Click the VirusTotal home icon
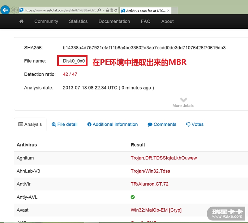The height and width of the screenshot is (223, 248). tap(21, 21)
